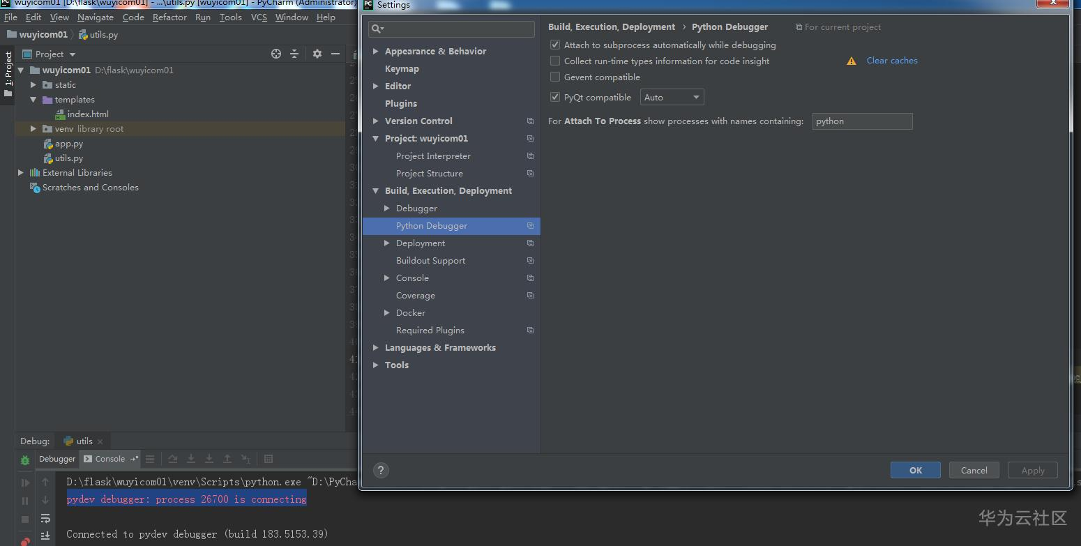Click console Down the stack trace arrow

[x=45, y=500]
